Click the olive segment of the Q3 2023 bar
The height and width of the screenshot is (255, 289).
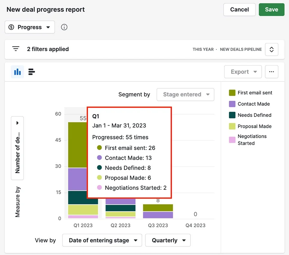(x=158, y=208)
